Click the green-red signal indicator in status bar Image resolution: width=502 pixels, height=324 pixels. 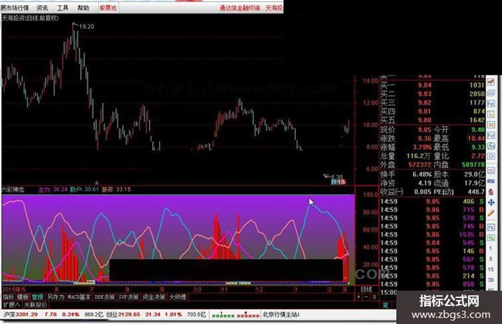click(x=235, y=315)
